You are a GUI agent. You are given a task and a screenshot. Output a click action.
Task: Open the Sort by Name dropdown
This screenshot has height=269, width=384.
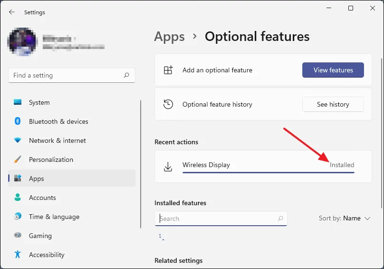coord(345,219)
